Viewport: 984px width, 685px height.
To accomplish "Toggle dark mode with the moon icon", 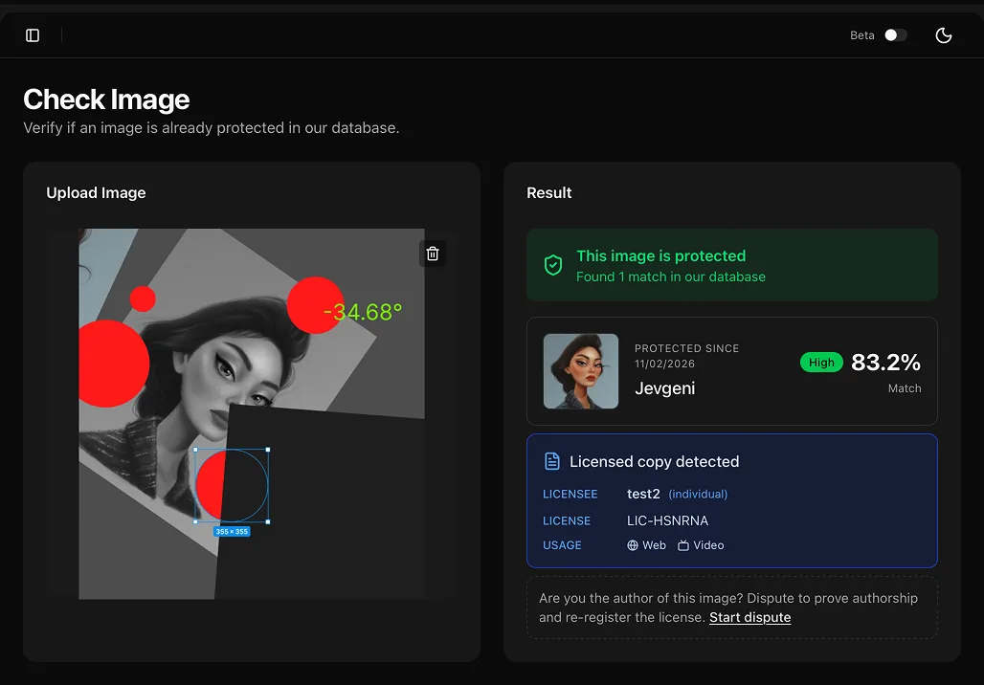I will pyautogui.click(x=943, y=35).
